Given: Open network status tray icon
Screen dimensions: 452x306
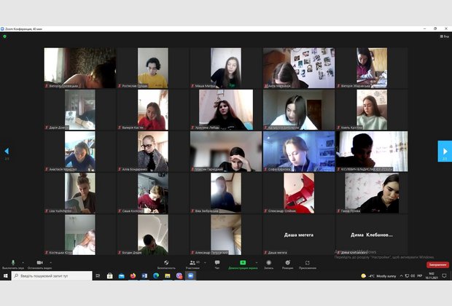Looking at the screenshot, I should 407,276.
